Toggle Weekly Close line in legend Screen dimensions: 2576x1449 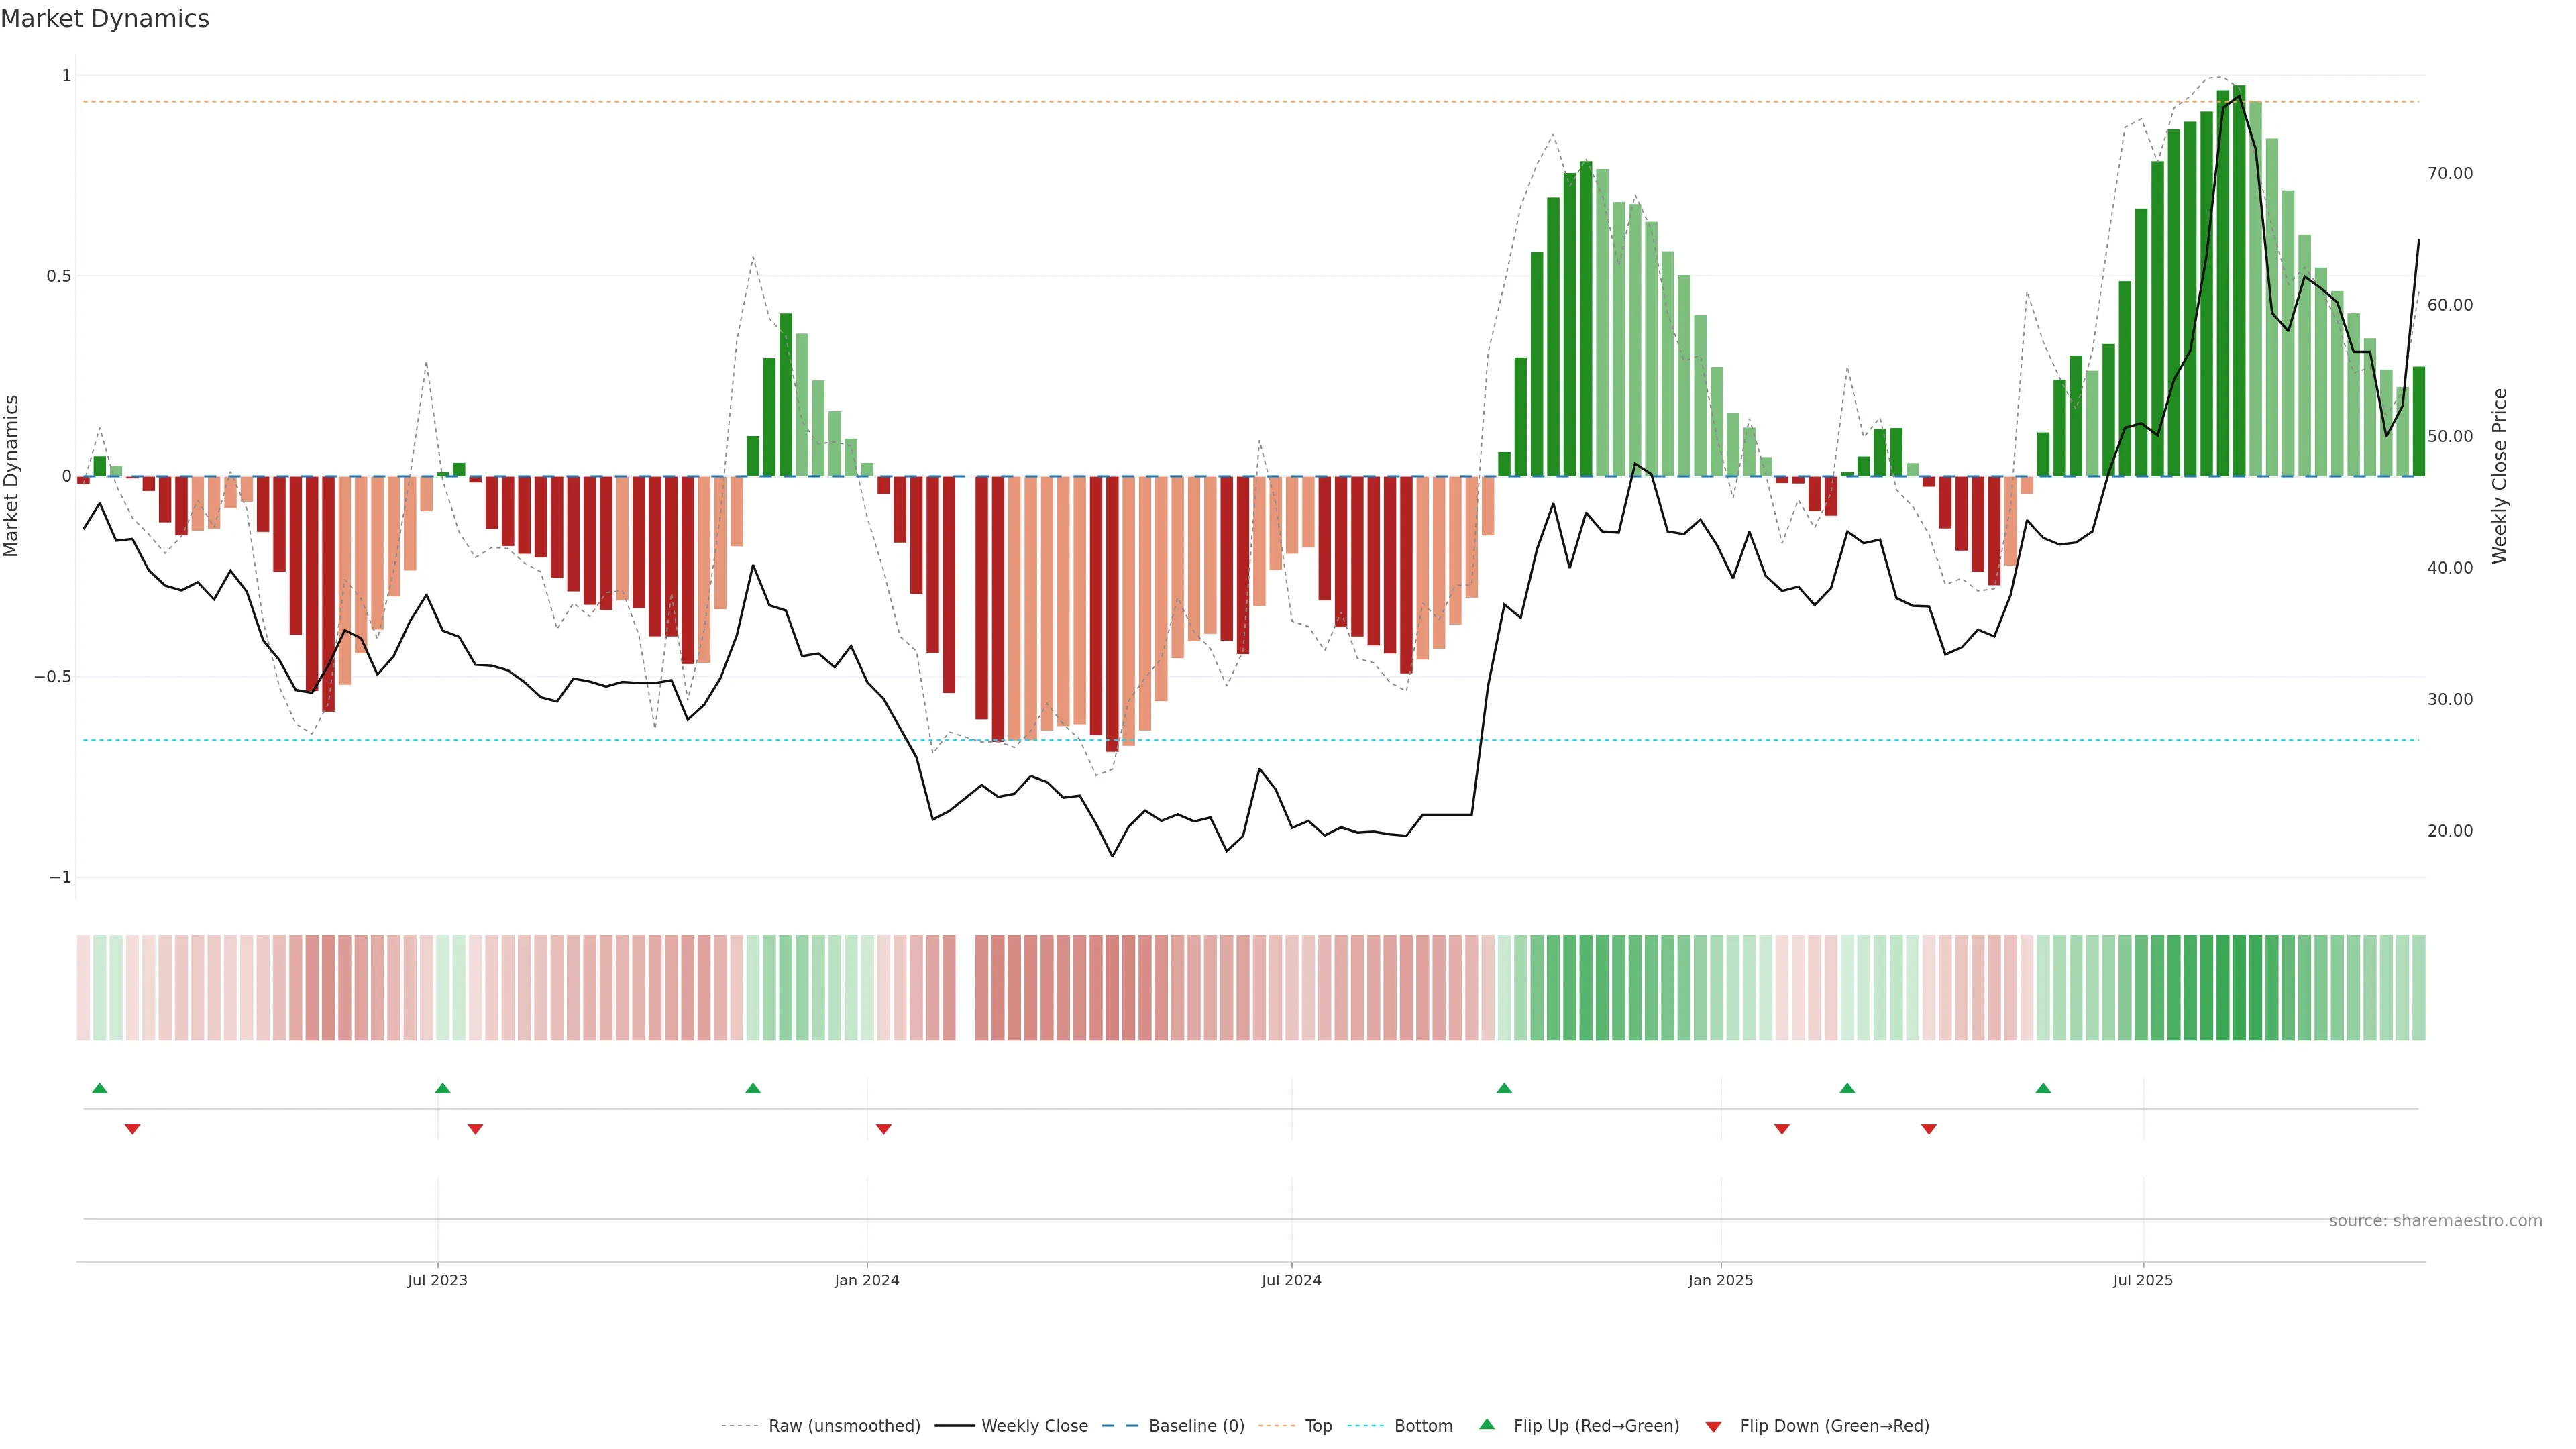pos(1034,1426)
